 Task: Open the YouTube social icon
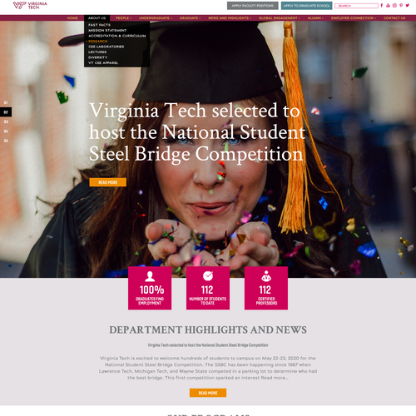[x=388, y=5]
